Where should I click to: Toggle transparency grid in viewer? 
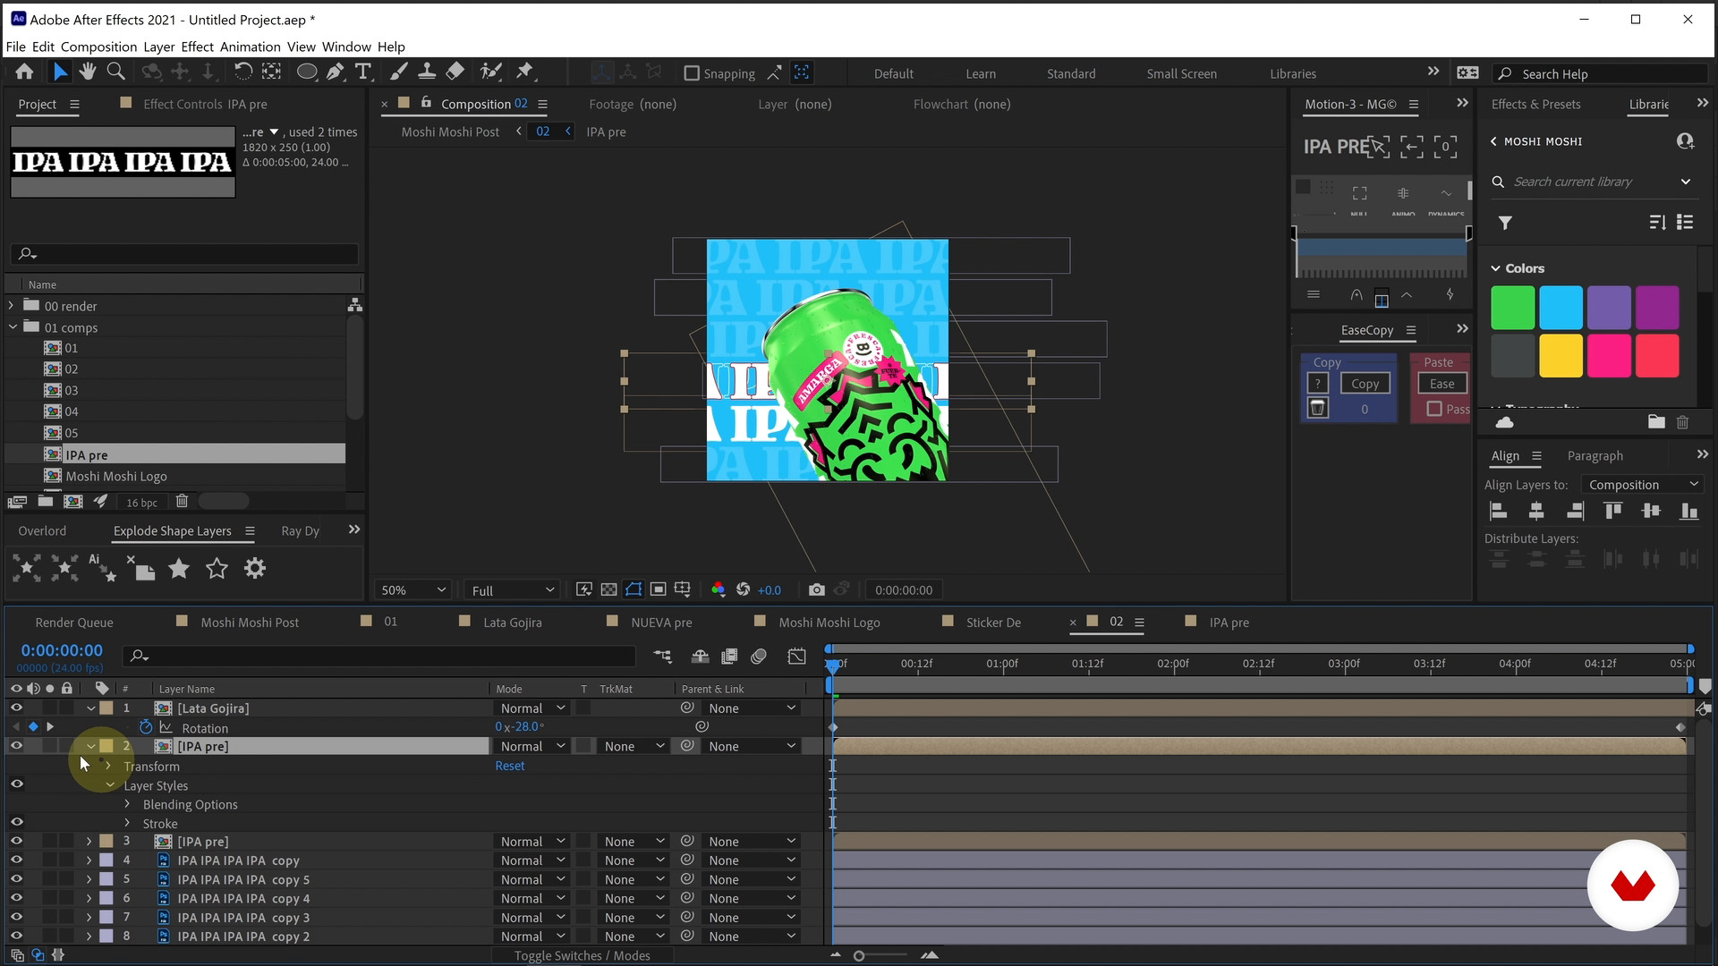[608, 590]
